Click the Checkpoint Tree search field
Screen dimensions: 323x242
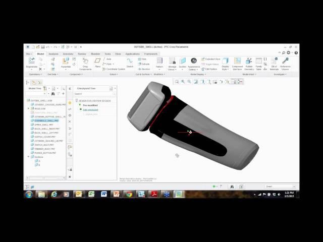click(x=93, y=94)
